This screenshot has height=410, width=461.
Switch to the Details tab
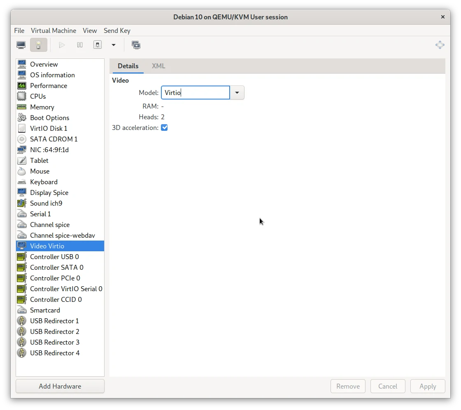click(x=128, y=66)
